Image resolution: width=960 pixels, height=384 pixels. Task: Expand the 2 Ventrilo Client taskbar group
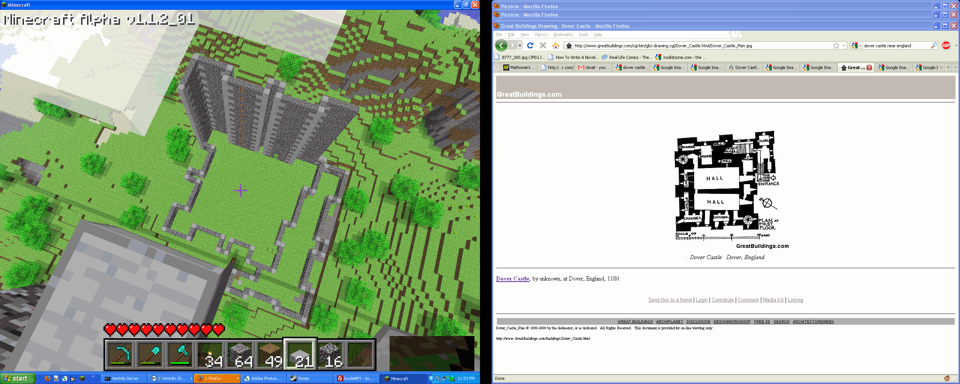pyautogui.click(x=191, y=378)
